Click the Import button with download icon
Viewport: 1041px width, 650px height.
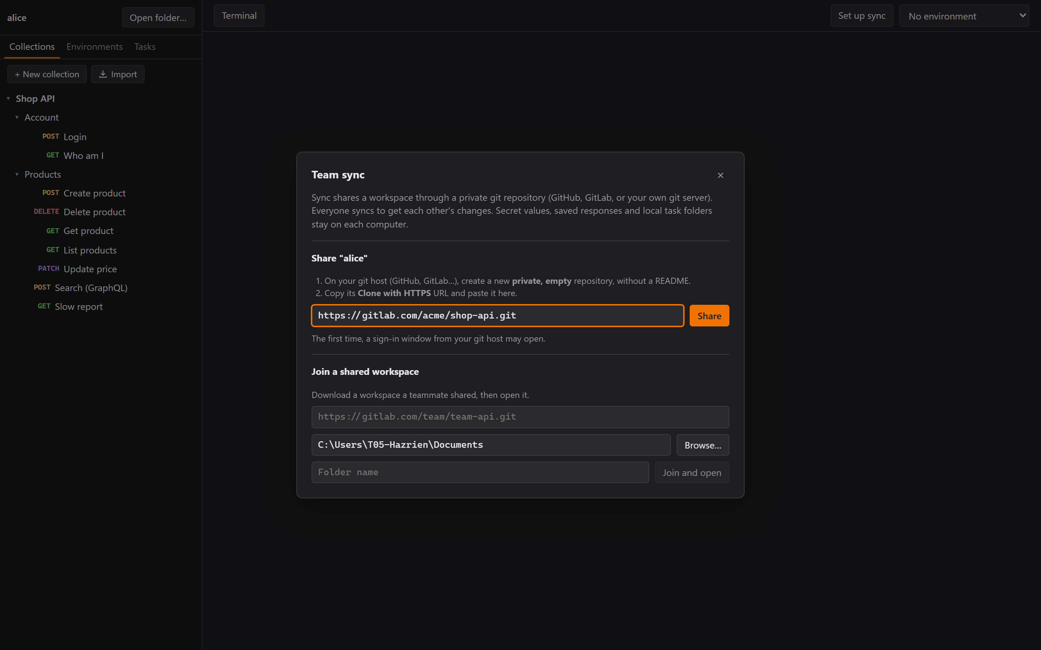click(118, 74)
